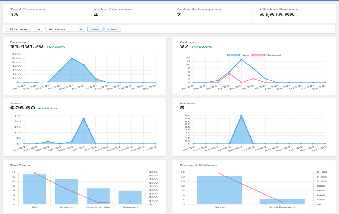
Task: Click the Pro bar in Top Plans
Action: (x=34, y=189)
